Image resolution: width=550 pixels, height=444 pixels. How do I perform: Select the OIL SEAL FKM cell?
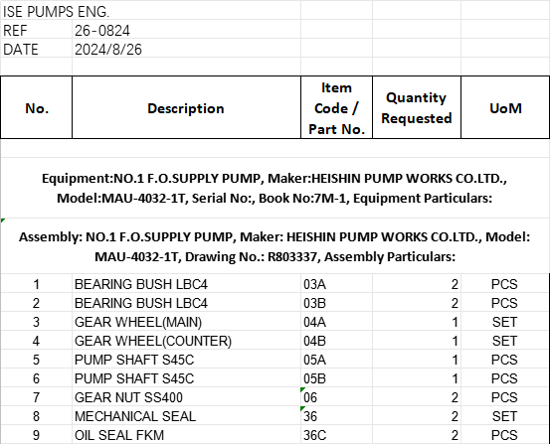click(186, 434)
